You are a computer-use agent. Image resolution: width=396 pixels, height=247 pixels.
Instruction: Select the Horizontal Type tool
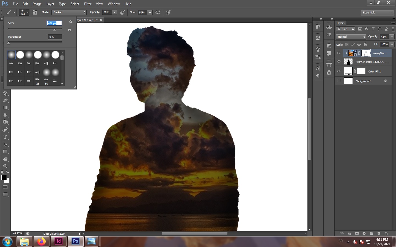[5, 137]
